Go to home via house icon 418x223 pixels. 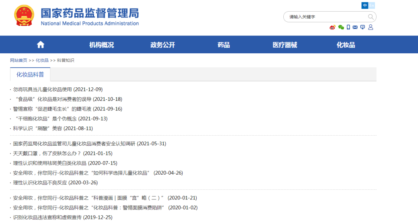[x=41, y=45]
